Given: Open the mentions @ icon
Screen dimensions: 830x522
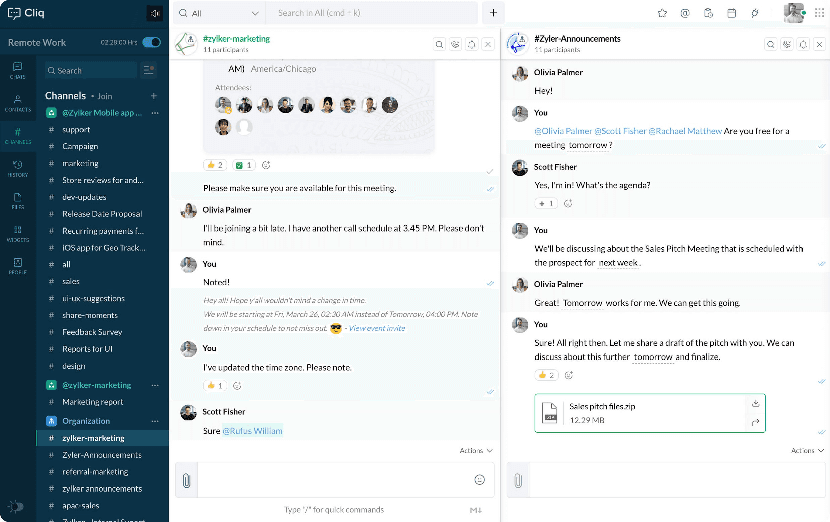Looking at the screenshot, I should (685, 13).
